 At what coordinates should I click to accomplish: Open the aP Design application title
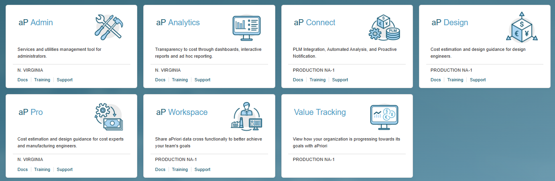coord(450,22)
